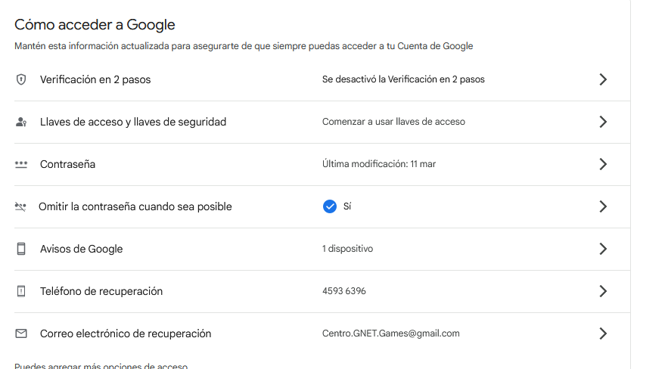Click the blue checkmark next to Sí
The height and width of the screenshot is (369, 665).
pos(329,206)
